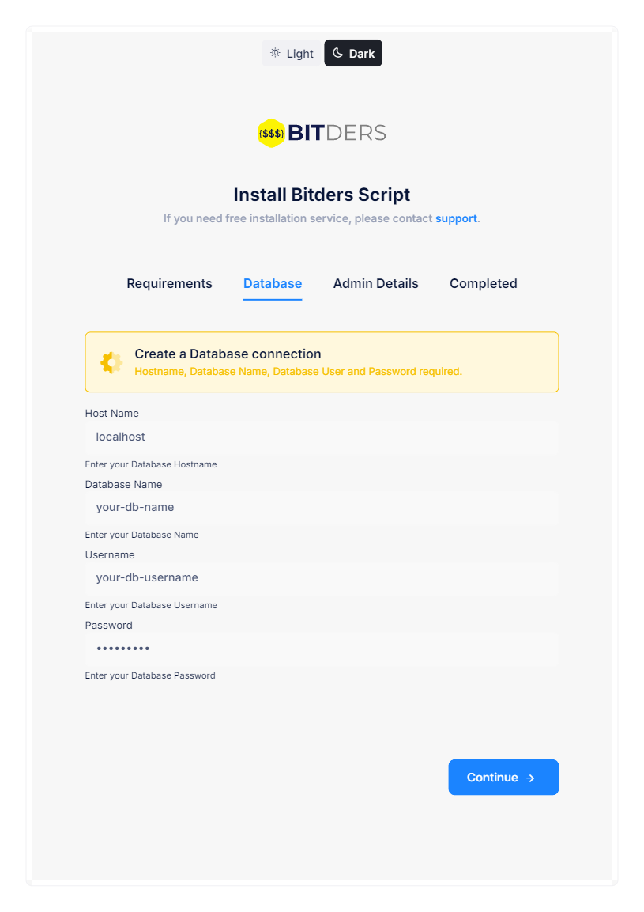
Task: Click the Create a Database connection alert
Action: coord(322,361)
